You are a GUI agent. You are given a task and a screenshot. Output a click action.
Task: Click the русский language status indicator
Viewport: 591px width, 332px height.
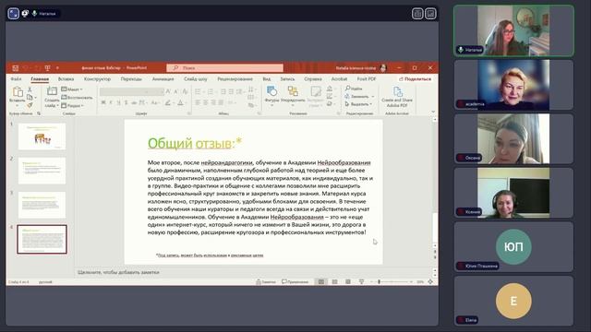[45, 282]
